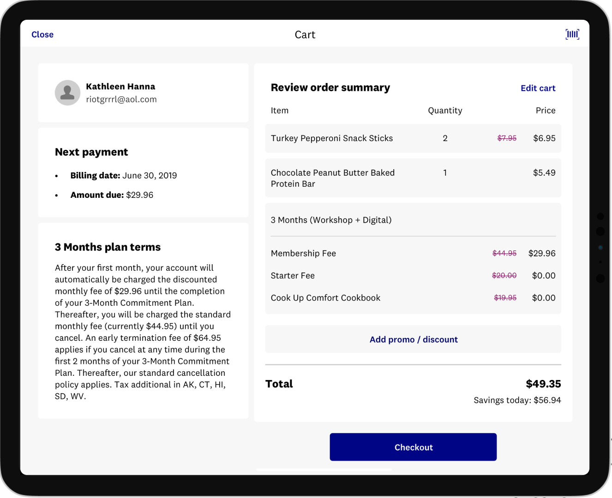The image size is (612, 498).
Task: Click the riotgrrrl@aol.com email address
Action: 121,99
